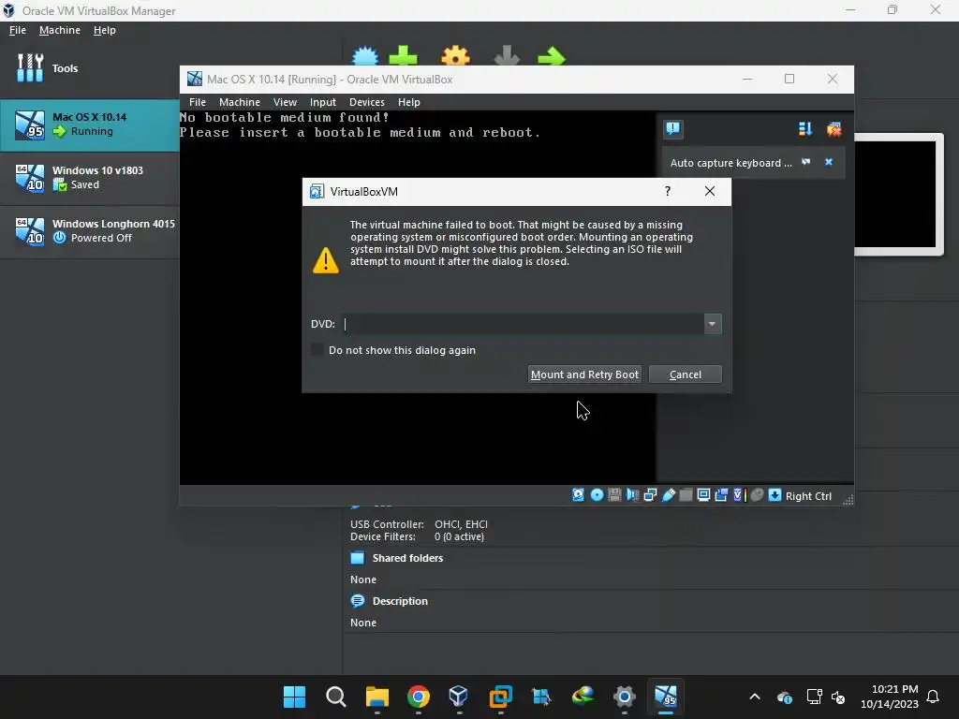This screenshot has width=959, height=719.
Task: Click the 'USB Controller:' text in Manager details
Action: point(387,524)
